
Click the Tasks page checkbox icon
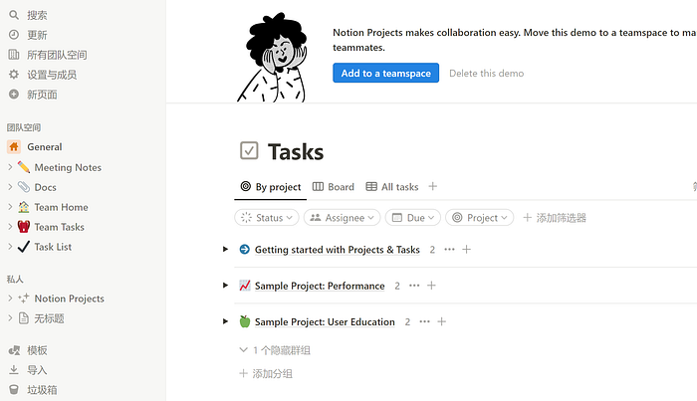pos(249,150)
